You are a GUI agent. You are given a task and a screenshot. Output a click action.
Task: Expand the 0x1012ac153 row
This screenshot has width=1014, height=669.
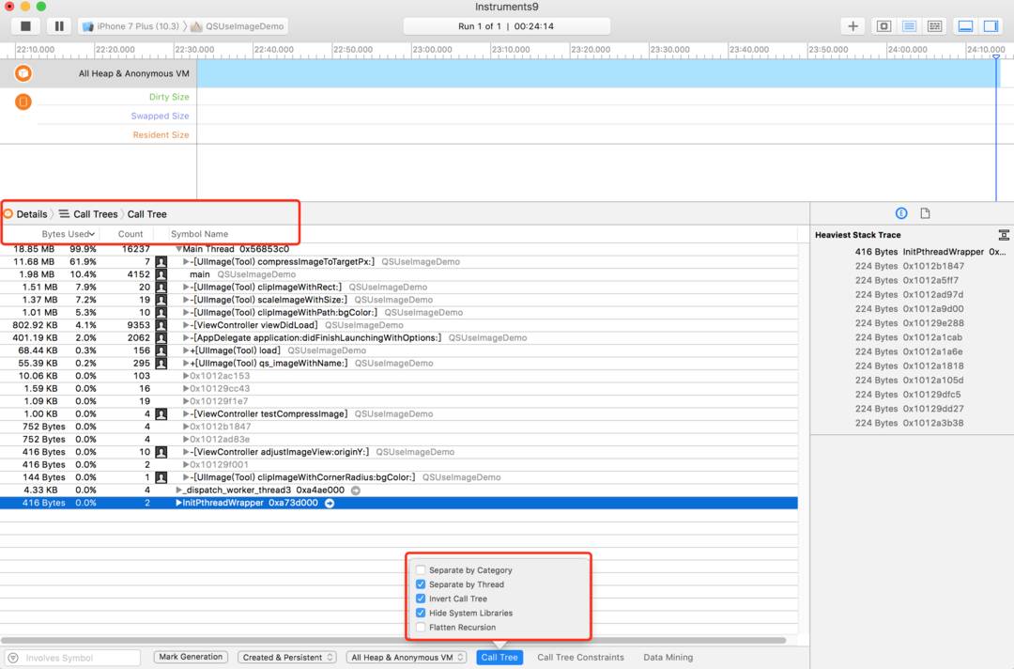coord(186,376)
